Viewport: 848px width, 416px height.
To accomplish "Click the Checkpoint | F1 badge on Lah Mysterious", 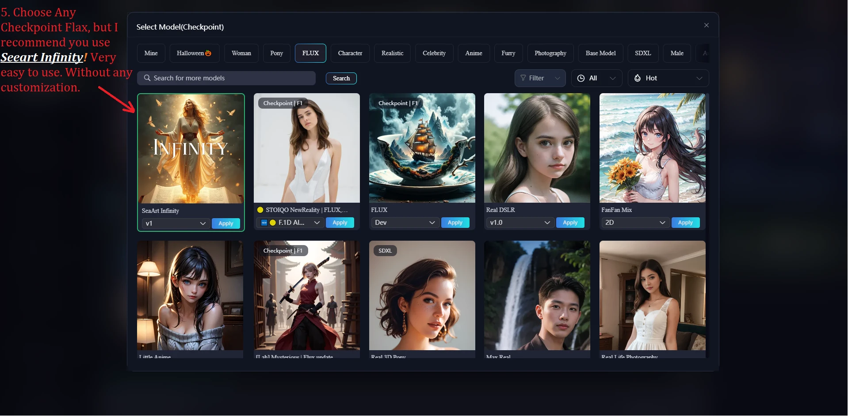I will (x=283, y=251).
